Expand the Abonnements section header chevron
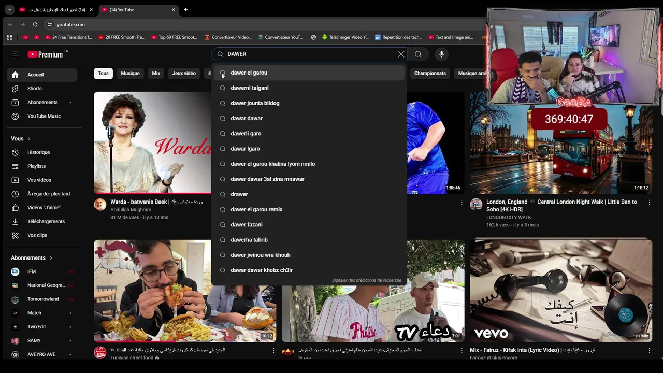The height and width of the screenshot is (373, 663). [x=51, y=258]
